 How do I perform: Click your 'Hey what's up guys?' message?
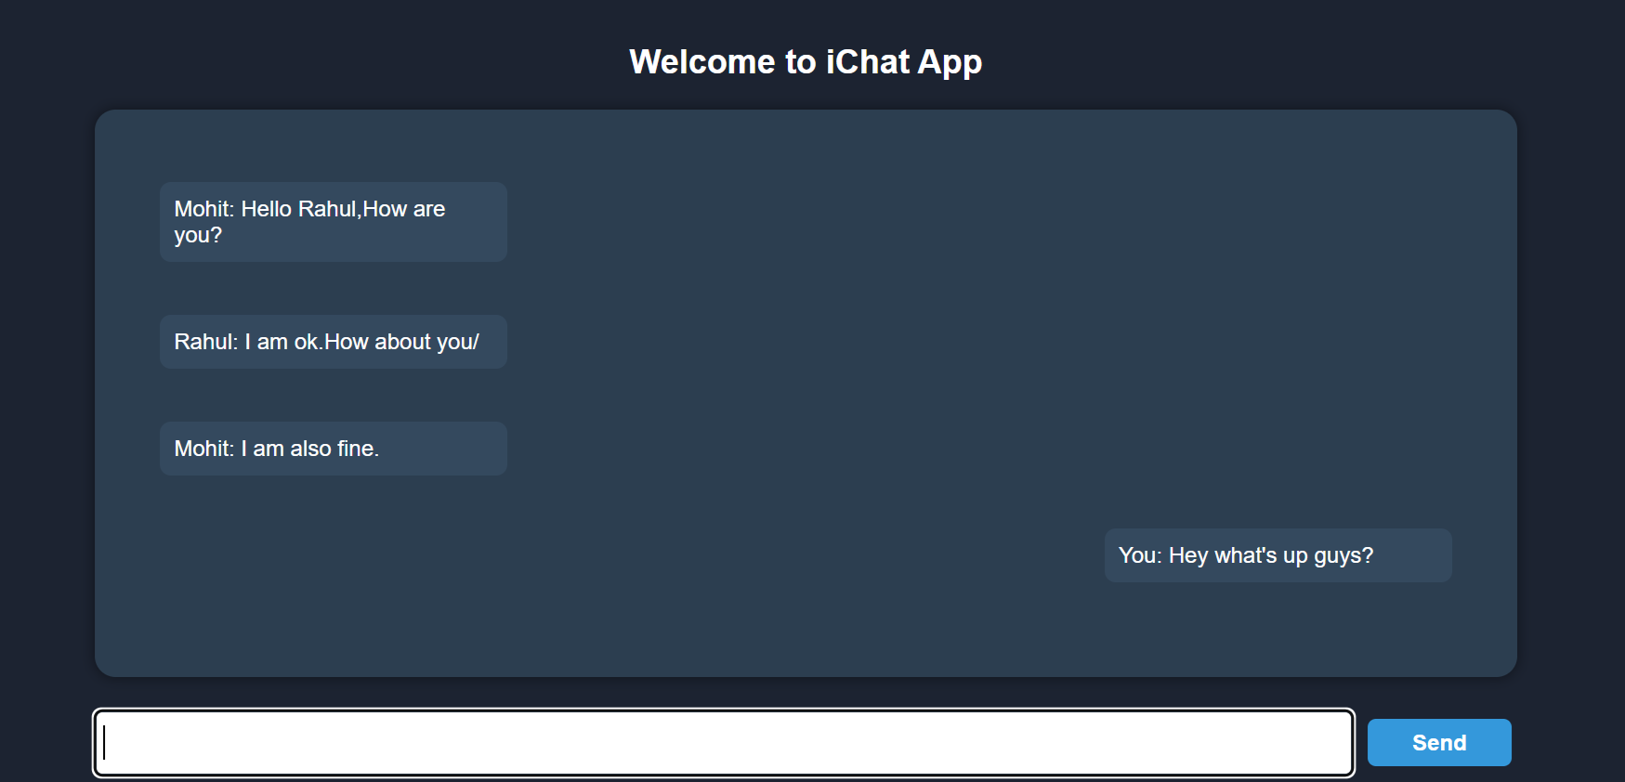click(1278, 555)
